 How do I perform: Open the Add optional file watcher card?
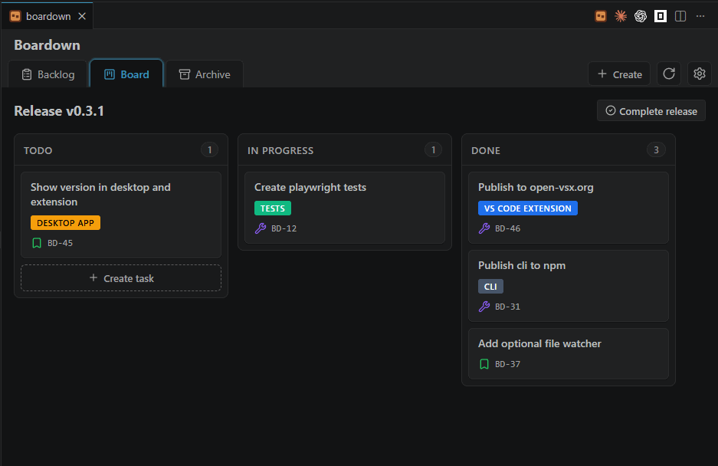tap(569, 354)
